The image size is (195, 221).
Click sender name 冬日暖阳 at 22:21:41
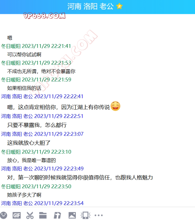pos(11,46)
